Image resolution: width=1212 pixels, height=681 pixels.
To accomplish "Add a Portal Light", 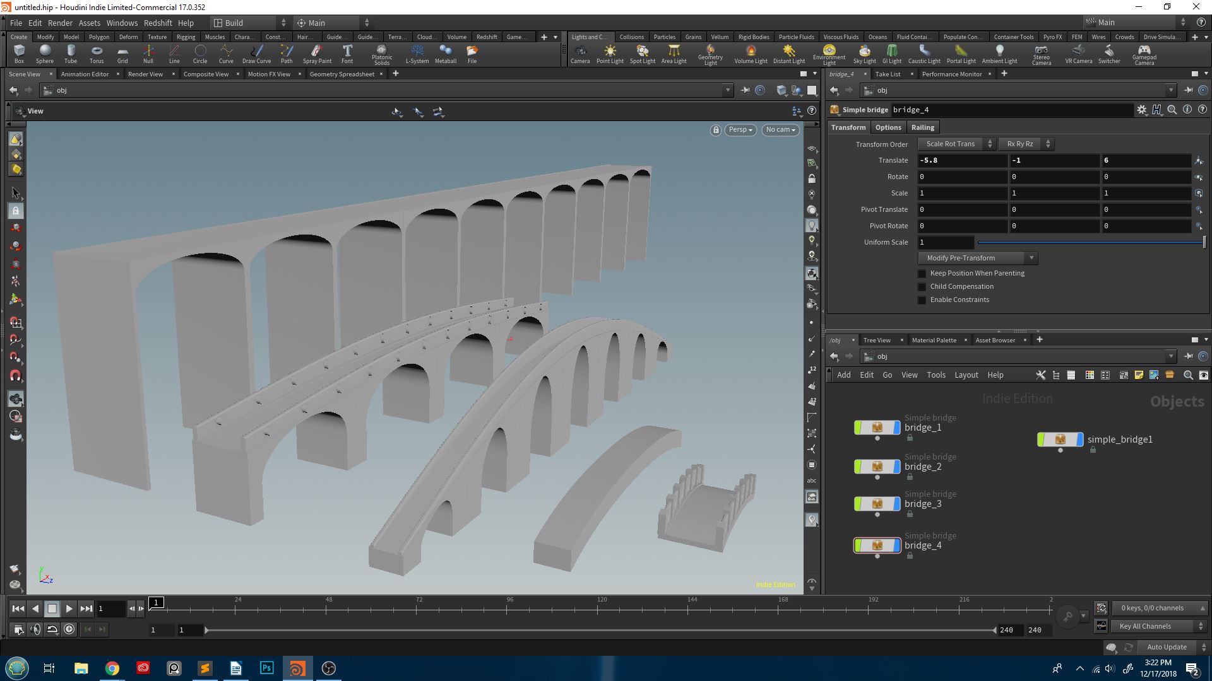I will coord(961,54).
